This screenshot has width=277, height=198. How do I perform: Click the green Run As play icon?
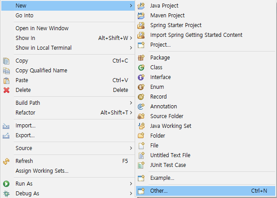tap(6, 184)
